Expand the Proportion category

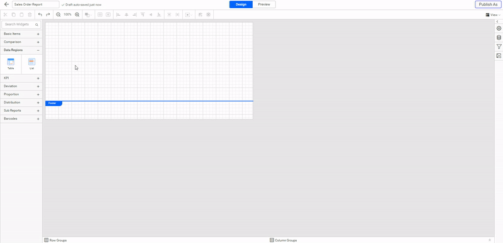point(21,94)
